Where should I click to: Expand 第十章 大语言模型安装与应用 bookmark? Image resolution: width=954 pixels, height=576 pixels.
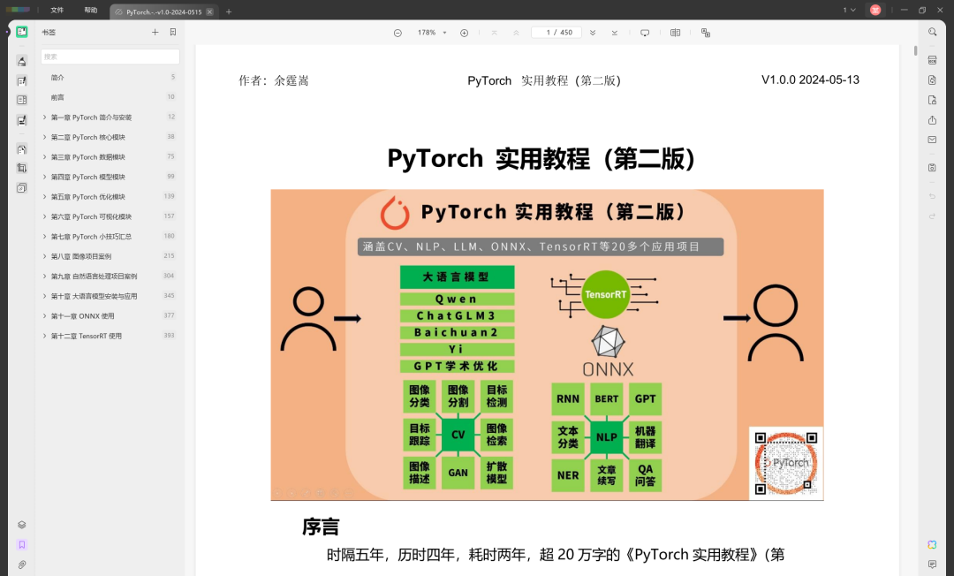tap(44, 296)
